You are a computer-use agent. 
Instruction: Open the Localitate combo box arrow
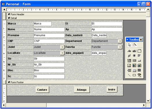click(x=62, y=53)
